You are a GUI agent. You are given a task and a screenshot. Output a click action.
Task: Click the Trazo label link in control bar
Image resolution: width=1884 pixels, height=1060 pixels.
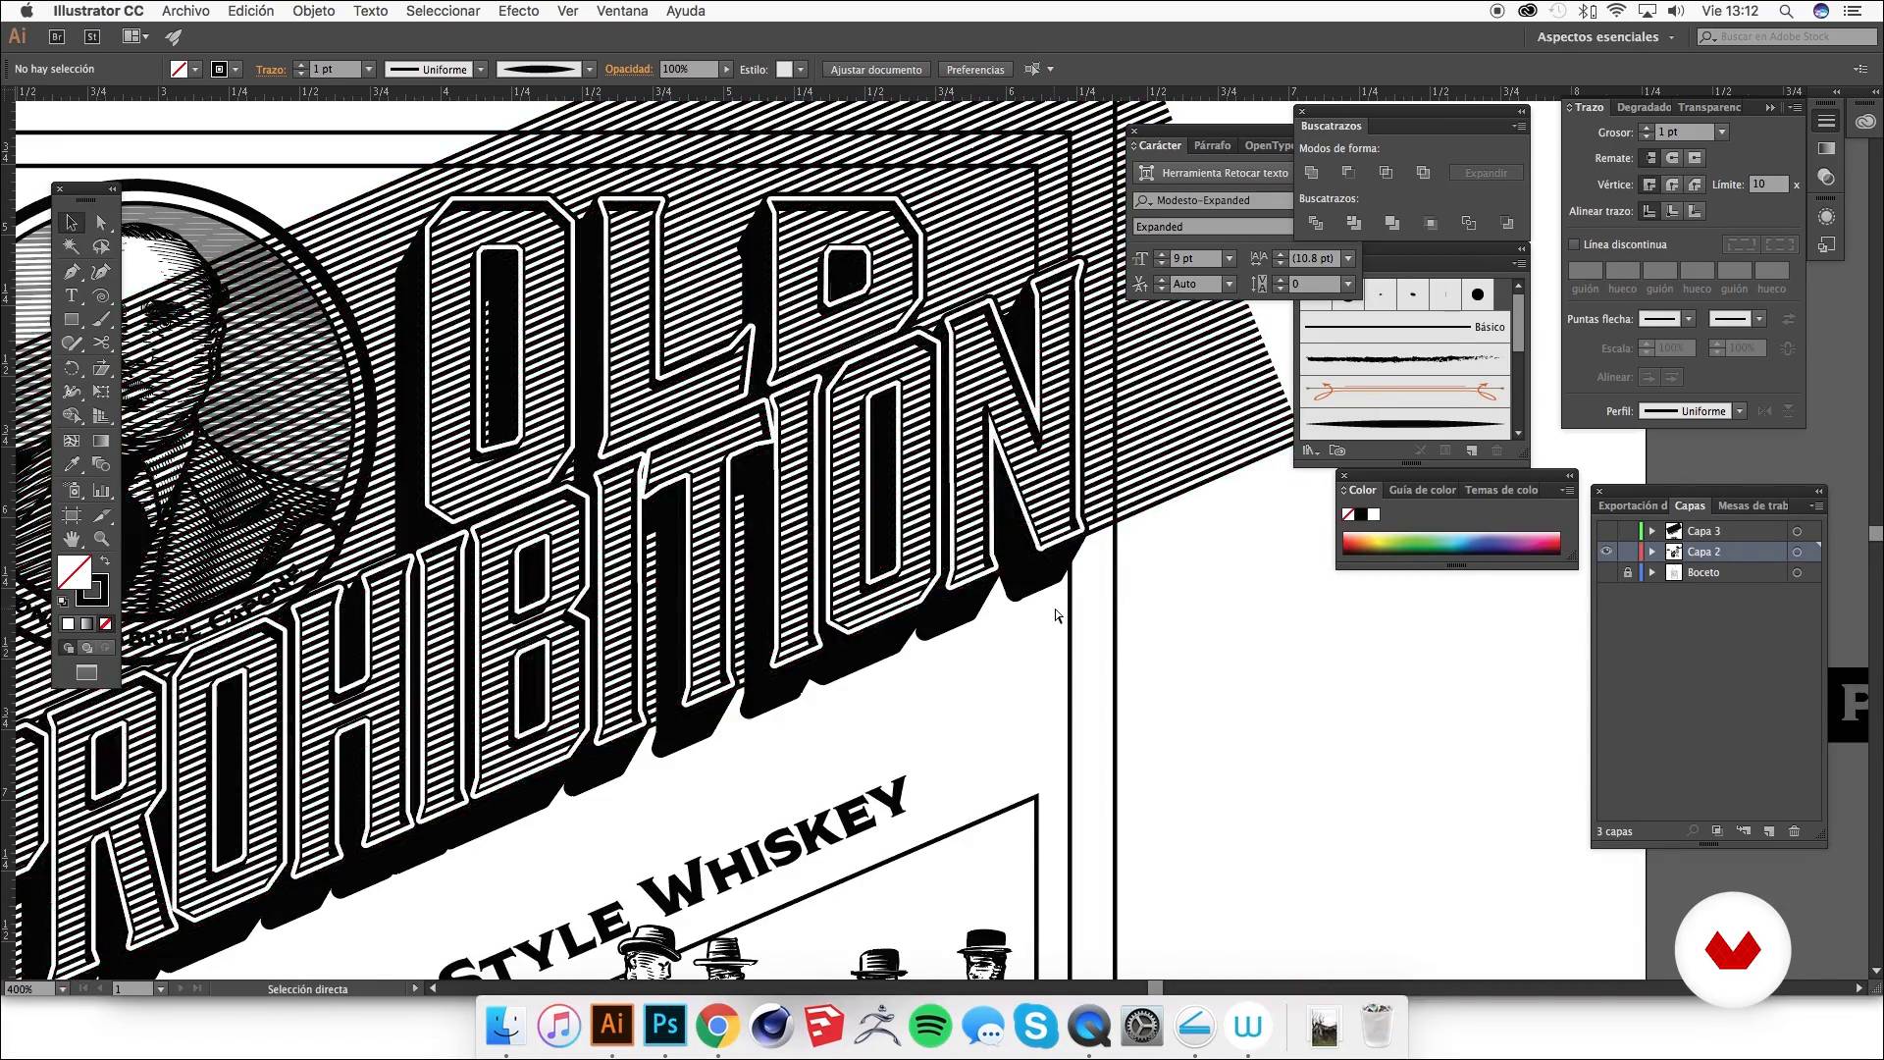271,70
